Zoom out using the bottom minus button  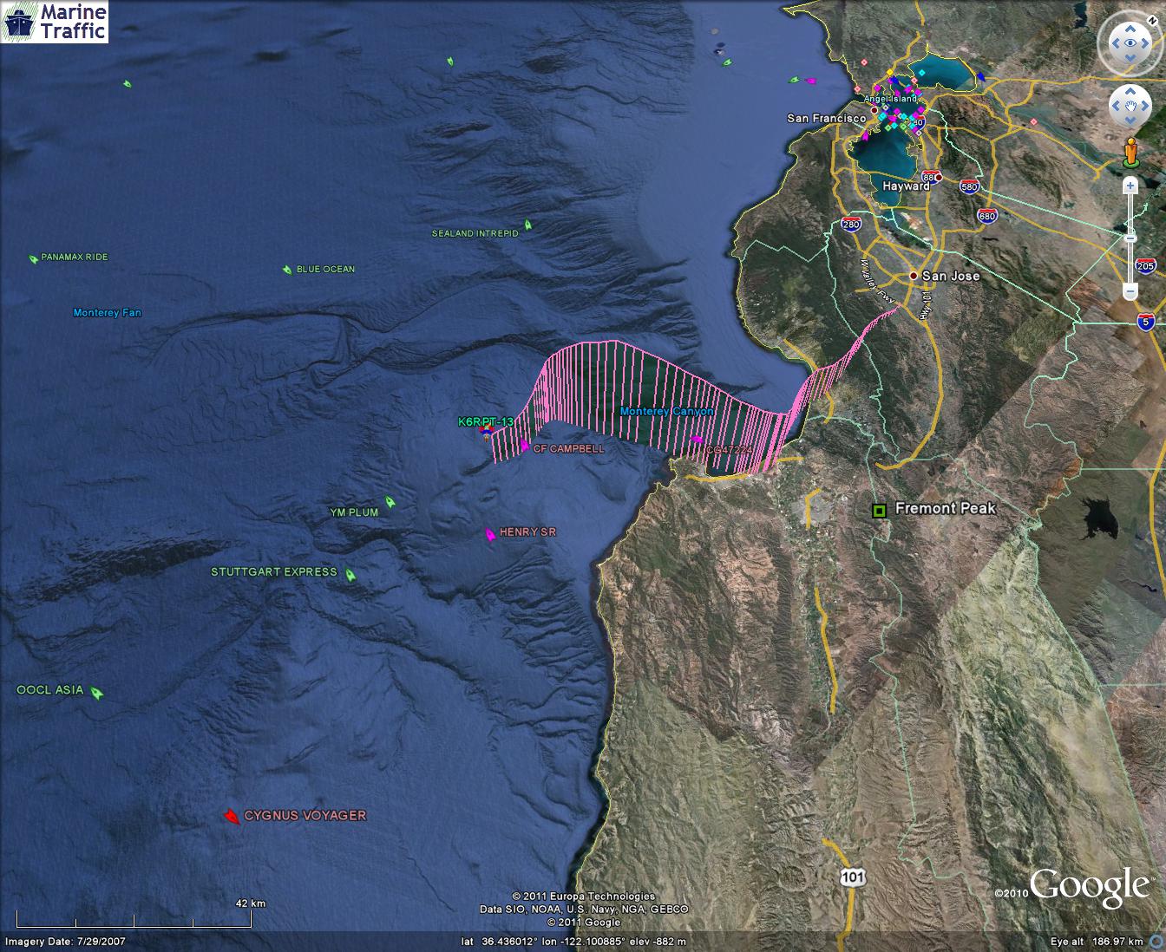(1130, 290)
